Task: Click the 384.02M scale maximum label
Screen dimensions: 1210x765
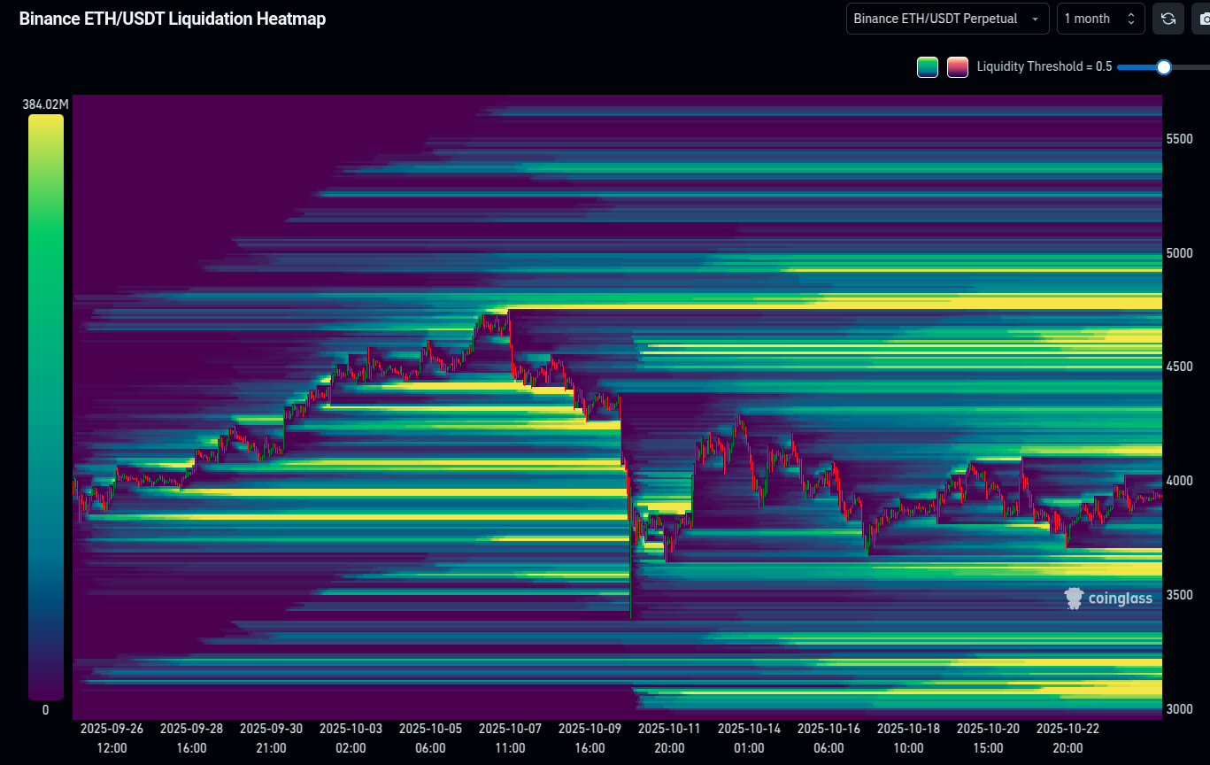Action: [45, 105]
